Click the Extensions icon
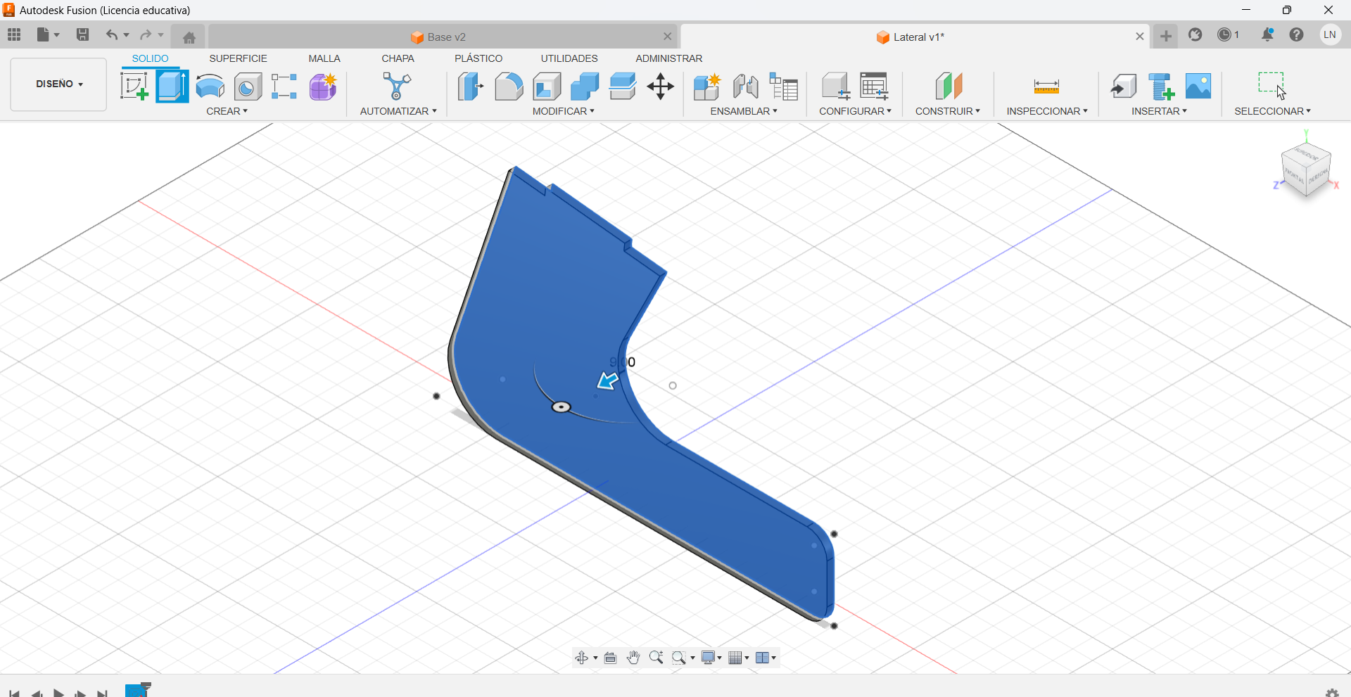Viewport: 1351px width, 697px height. [1195, 34]
